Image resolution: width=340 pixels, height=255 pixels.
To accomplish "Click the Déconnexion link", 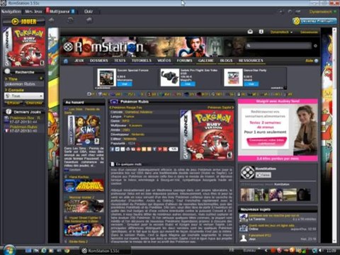I will tap(309, 32).
